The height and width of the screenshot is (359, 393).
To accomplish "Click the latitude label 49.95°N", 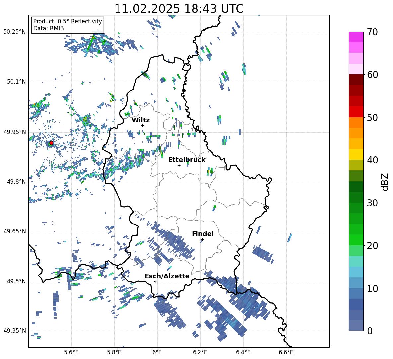I will (x=15, y=132).
